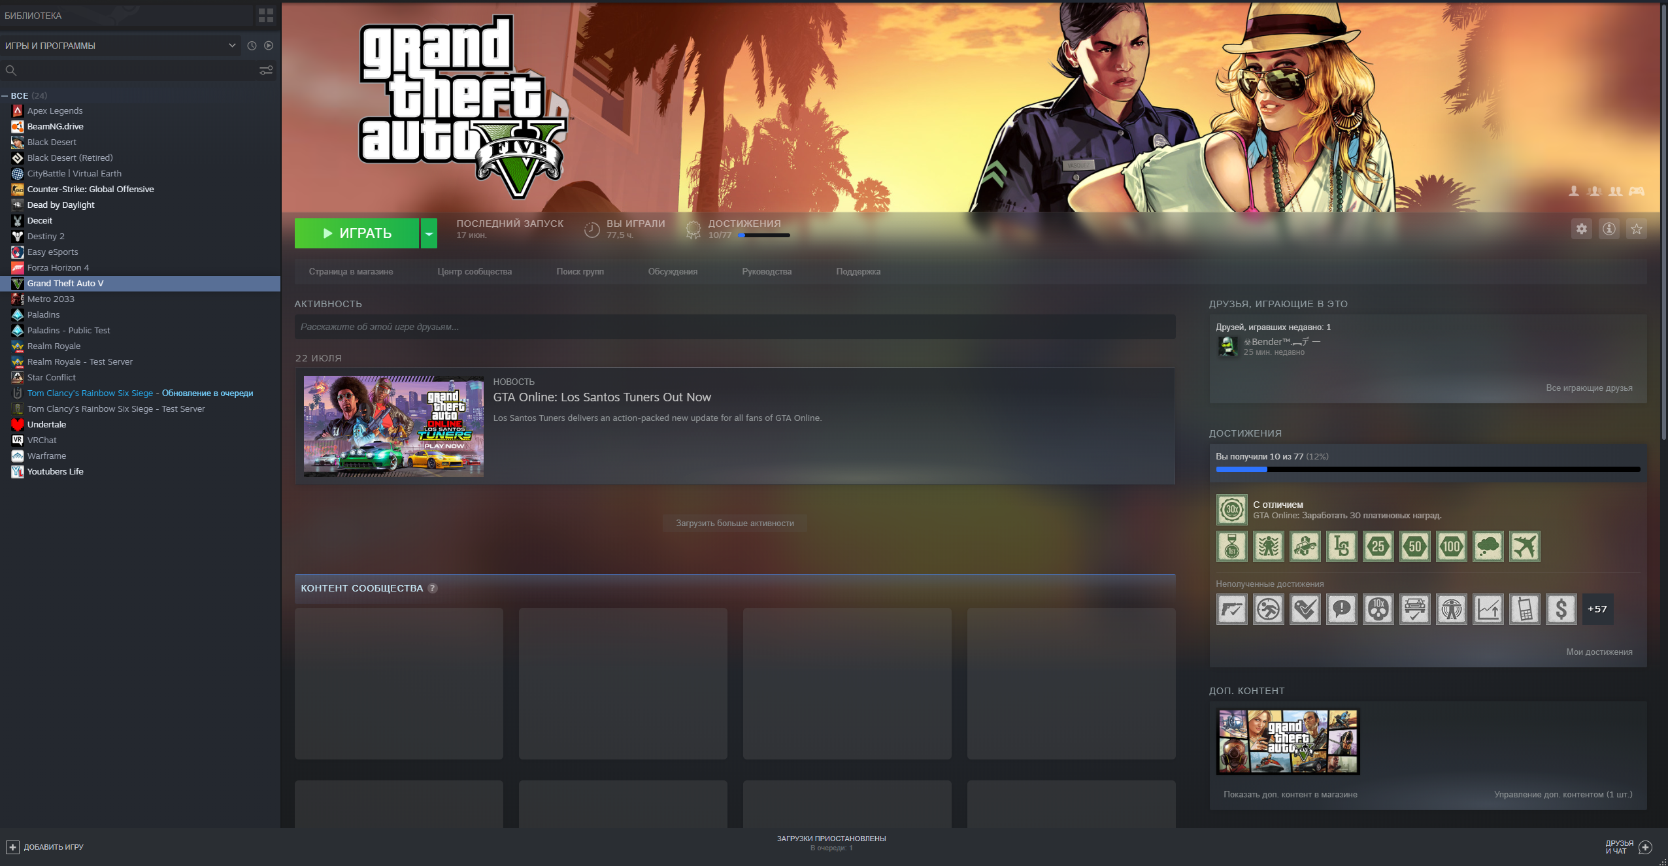Add GTA V to favorites star

point(1637,229)
